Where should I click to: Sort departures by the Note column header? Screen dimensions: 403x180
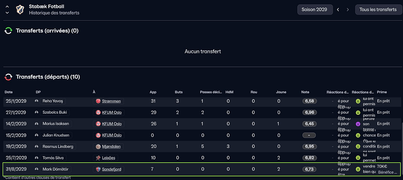pos(306,92)
